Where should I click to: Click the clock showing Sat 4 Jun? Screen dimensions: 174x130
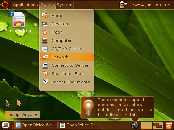pos(152,5)
